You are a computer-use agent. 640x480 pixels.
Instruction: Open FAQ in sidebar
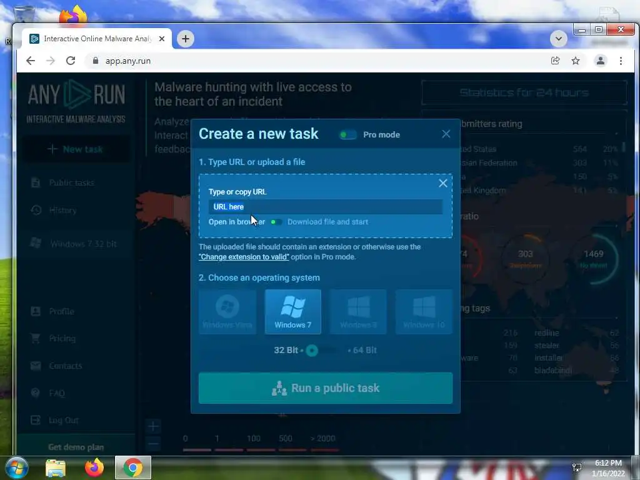tap(57, 393)
